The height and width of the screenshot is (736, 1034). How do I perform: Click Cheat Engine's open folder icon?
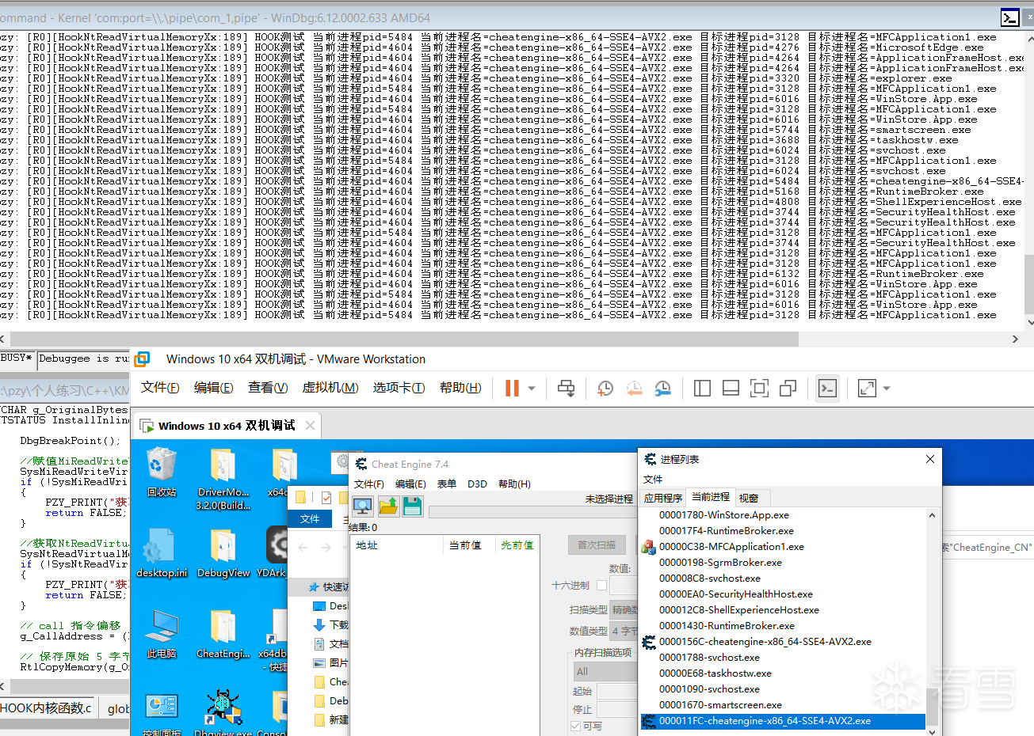388,506
